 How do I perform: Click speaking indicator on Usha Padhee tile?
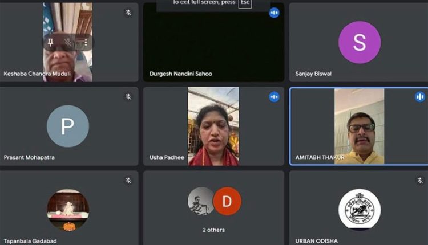click(274, 97)
